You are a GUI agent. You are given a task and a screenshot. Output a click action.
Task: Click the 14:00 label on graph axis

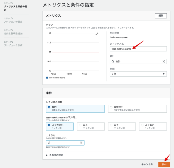pos(85,74)
